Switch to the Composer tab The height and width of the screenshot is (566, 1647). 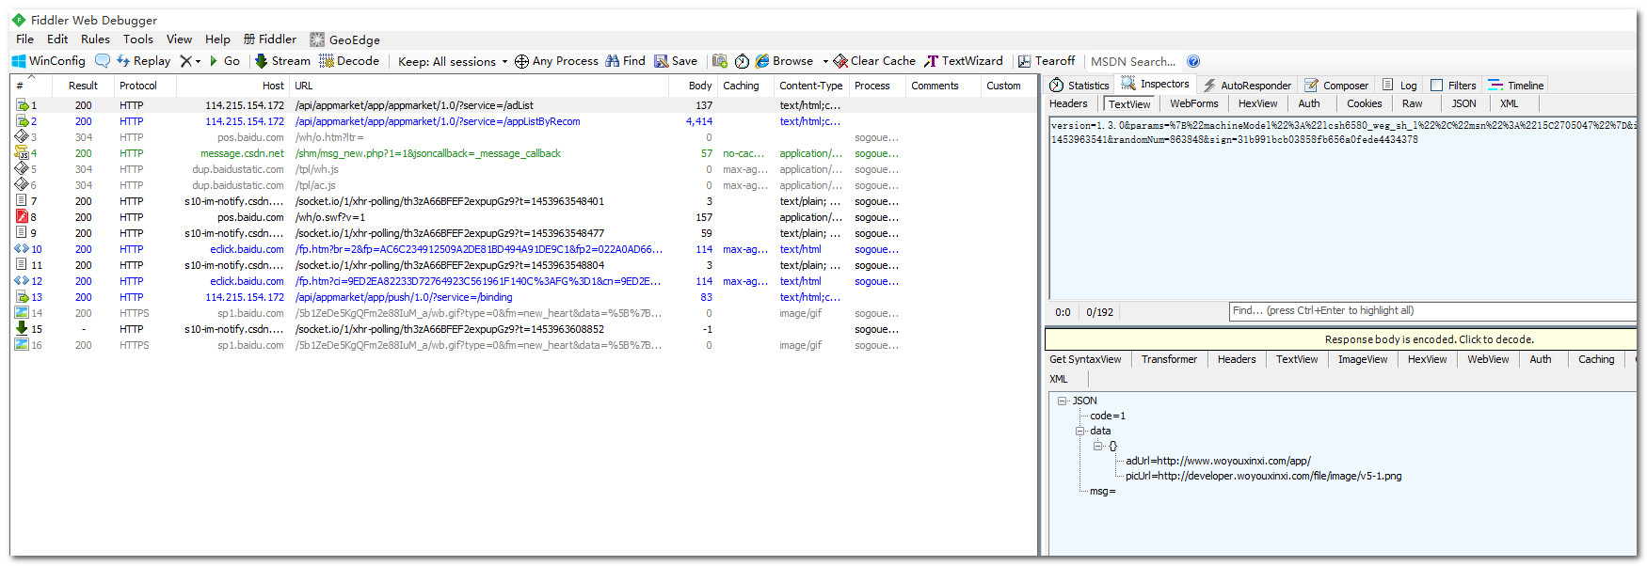coord(1336,86)
